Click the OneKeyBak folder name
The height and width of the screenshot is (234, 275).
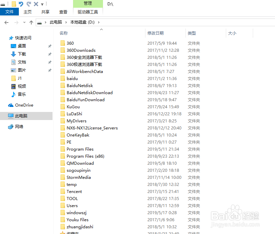(x=78, y=135)
